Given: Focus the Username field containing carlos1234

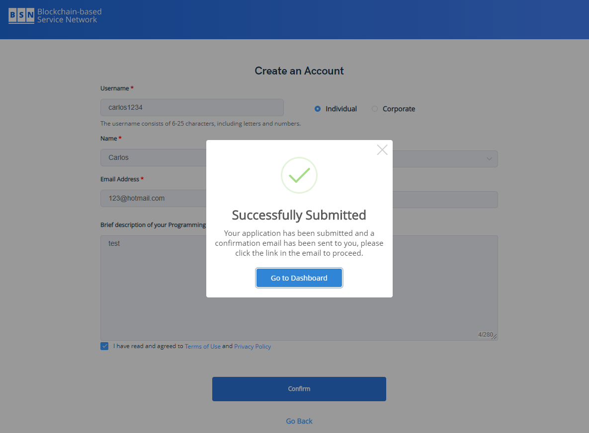Looking at the screenshot, I should (192, 107).
